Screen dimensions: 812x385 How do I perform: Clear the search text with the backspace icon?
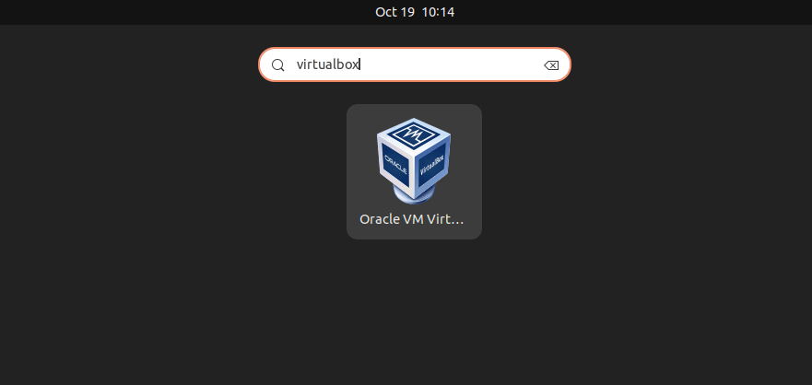tap(551, 64)
